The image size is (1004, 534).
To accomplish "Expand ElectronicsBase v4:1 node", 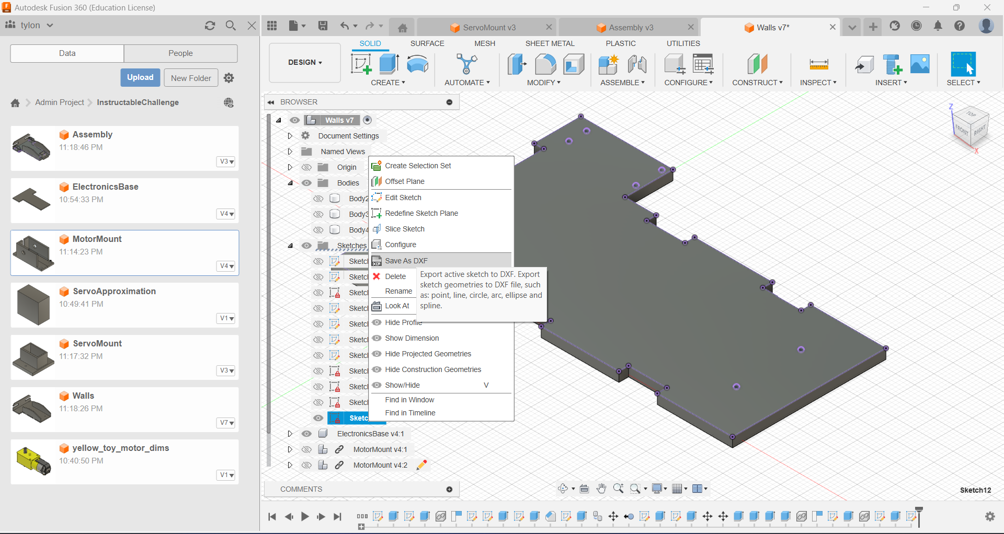I will (x=290, y=434).
